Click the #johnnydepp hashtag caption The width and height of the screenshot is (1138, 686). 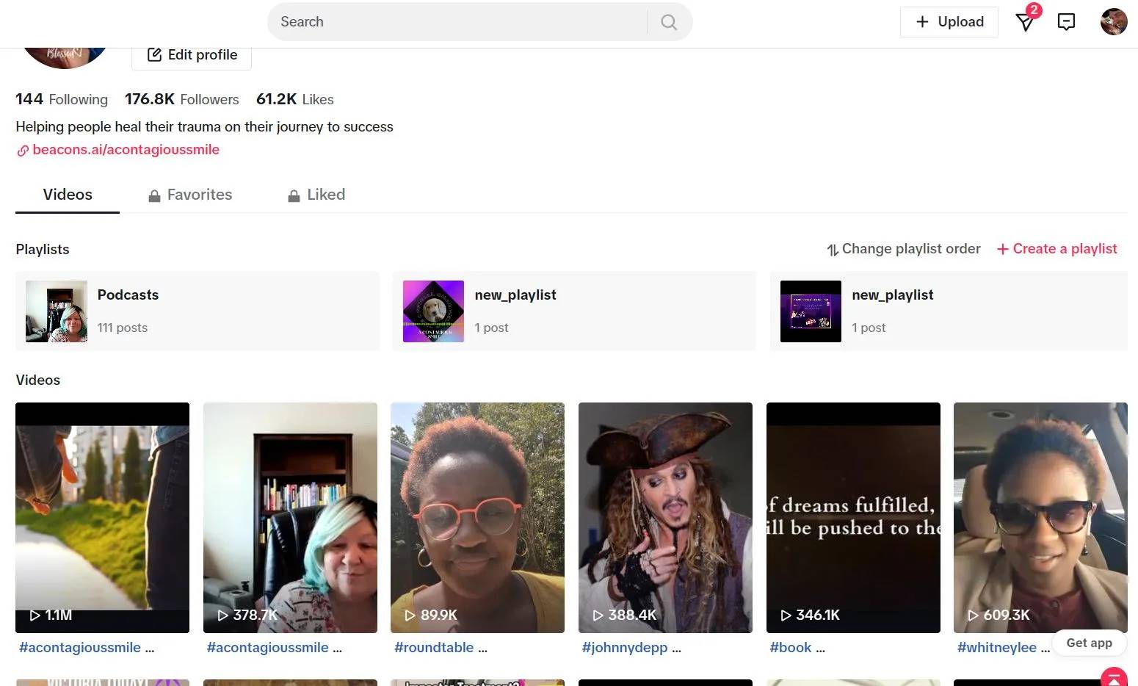(x=625, y=648)
